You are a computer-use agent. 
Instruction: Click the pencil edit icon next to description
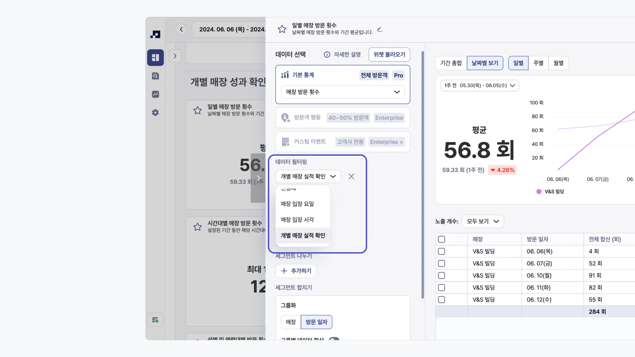tap(380, 29)
